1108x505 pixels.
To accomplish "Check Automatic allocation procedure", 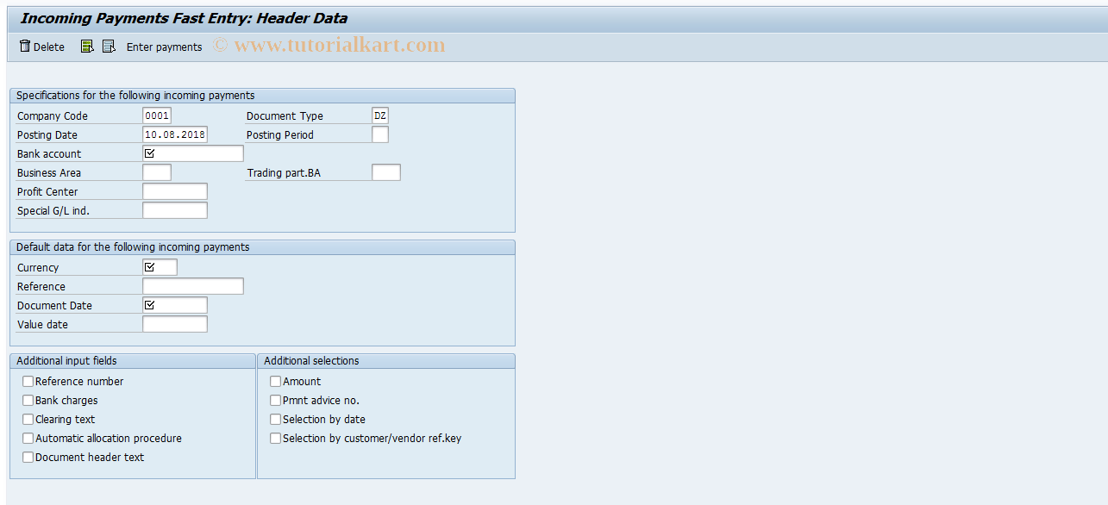I will pyautogui.click(x=28, y=438).
